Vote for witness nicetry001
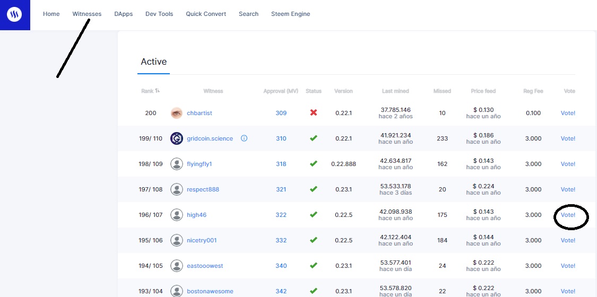597x297 pixels. (x=568, y=240)
